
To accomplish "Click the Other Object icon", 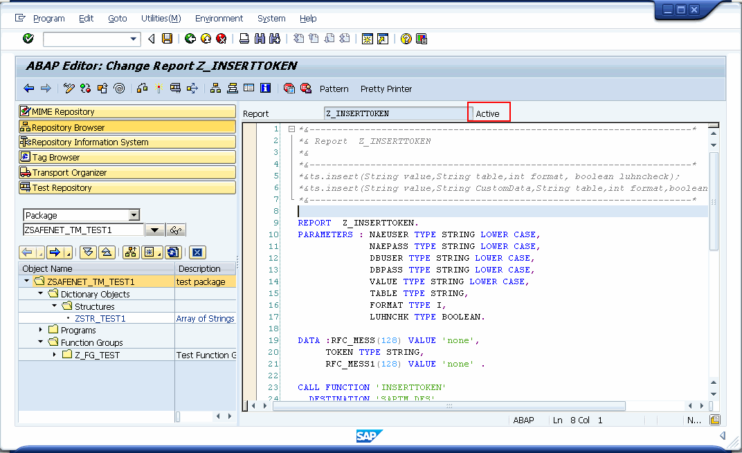I will coord(102,89).
